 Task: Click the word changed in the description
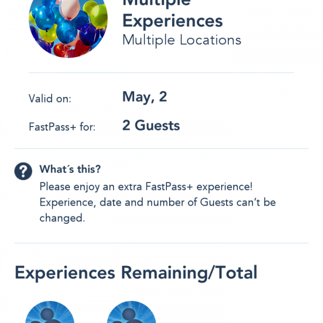coord(62,218)
